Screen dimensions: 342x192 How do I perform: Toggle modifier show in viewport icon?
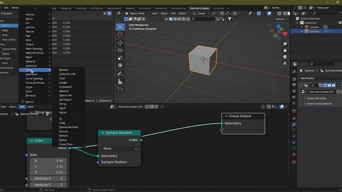coord(329,85)
